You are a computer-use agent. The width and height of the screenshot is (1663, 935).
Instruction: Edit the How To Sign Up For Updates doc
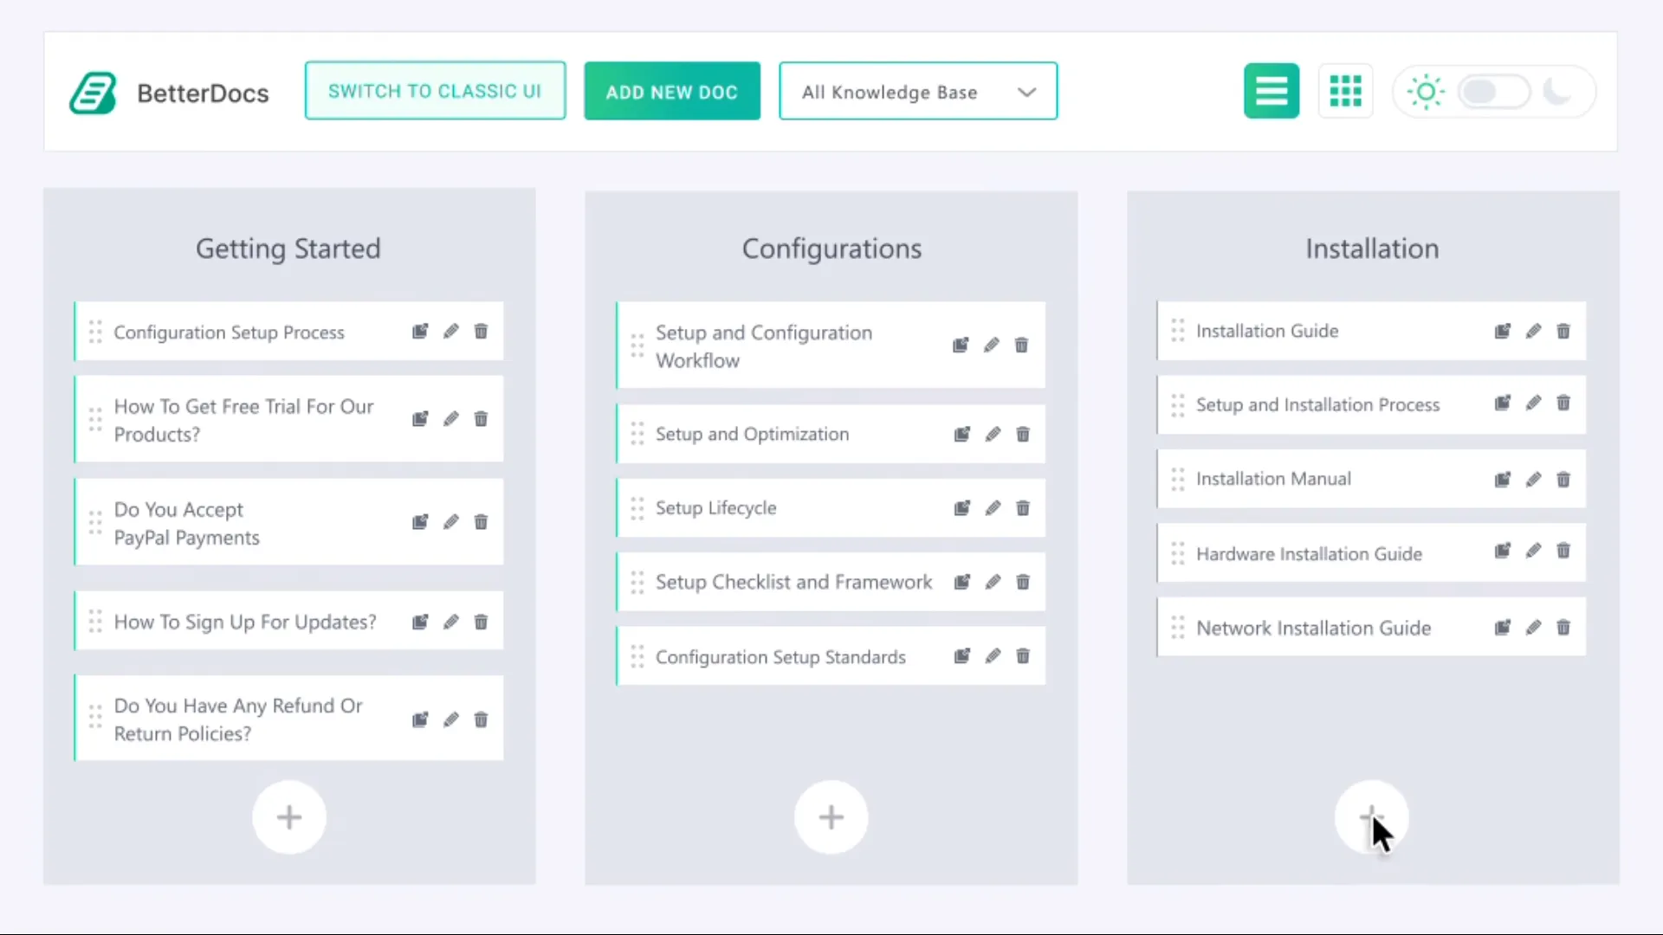click(450, 621)
